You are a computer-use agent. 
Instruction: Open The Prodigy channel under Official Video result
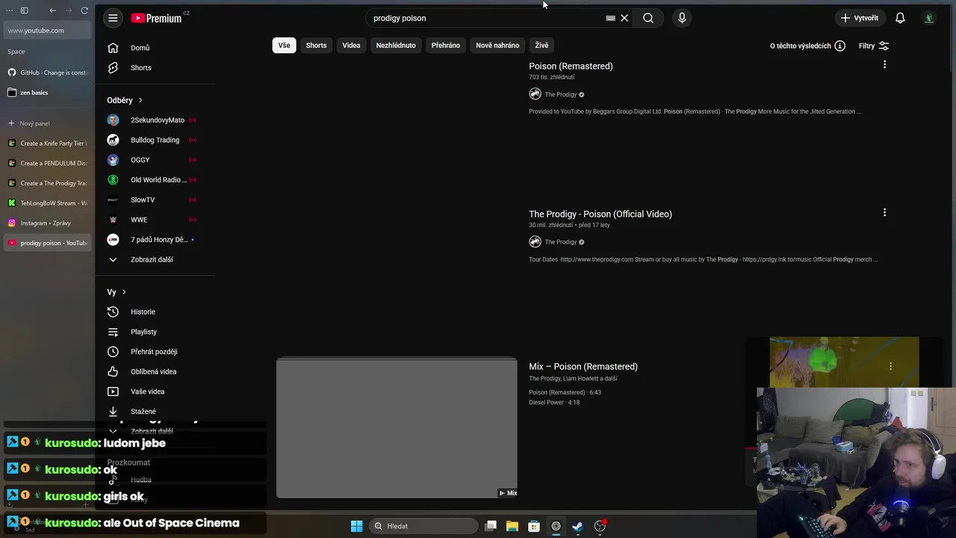pyautogui.click(x=560, y=242)
